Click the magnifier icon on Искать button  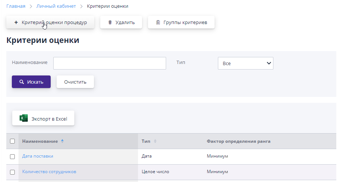(x=22, y=82)
